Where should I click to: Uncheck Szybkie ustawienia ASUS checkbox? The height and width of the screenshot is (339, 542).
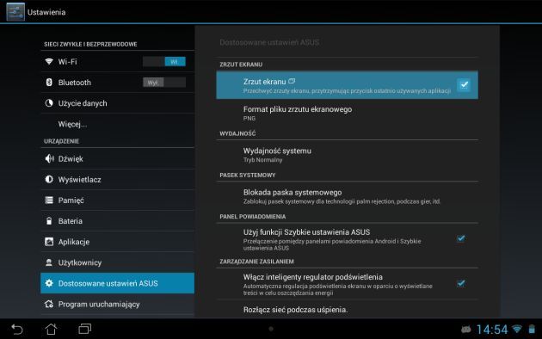461,238
